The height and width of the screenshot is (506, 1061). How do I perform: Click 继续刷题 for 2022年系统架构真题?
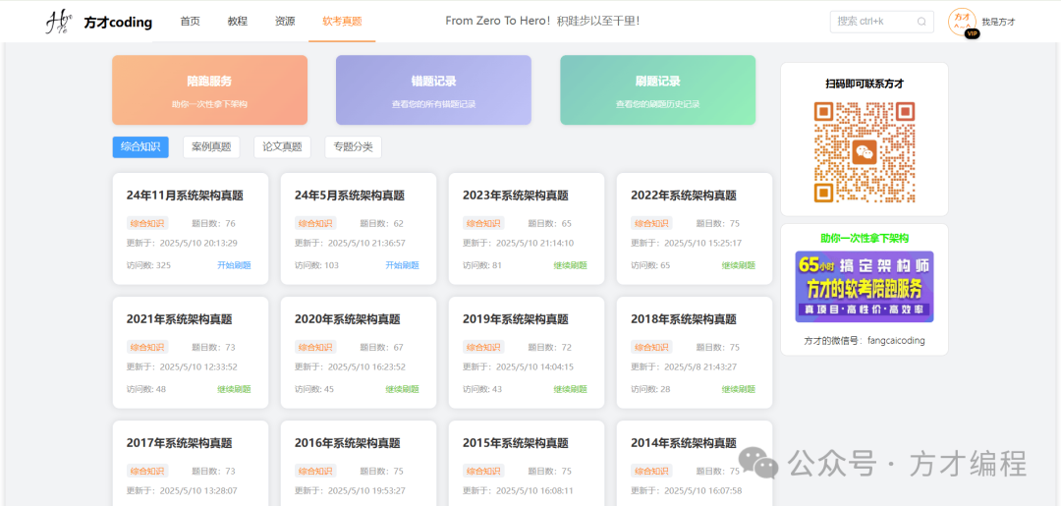click(x=739, y=265)
